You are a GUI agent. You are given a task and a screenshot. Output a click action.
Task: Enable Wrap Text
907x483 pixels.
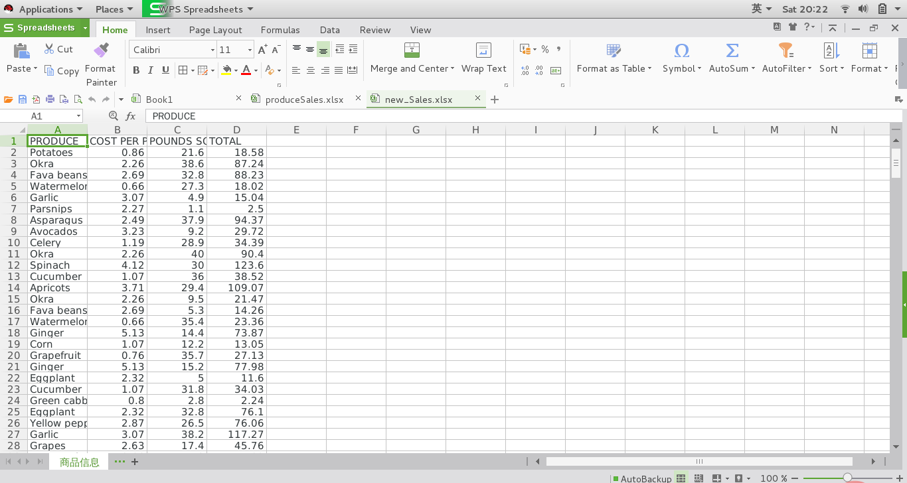484,58
